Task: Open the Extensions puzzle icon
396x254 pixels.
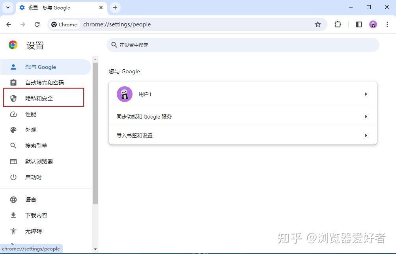Action: pos(338,24)
